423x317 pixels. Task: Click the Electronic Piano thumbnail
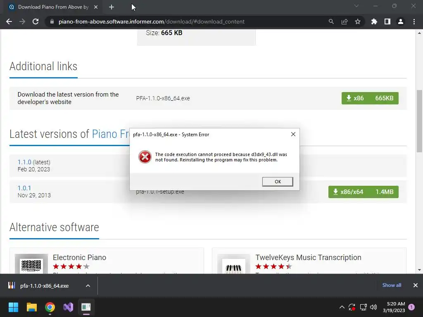tap(31, 264)
